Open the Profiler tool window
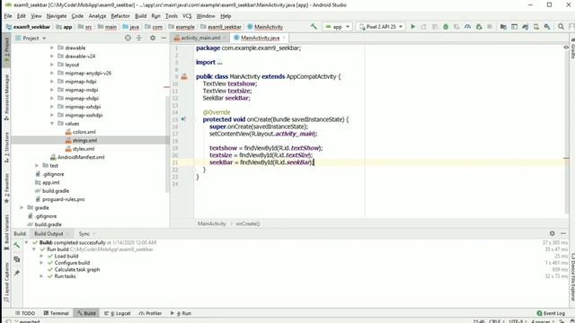The width and height of the screenshot is (575, 323). pos(150,313)
